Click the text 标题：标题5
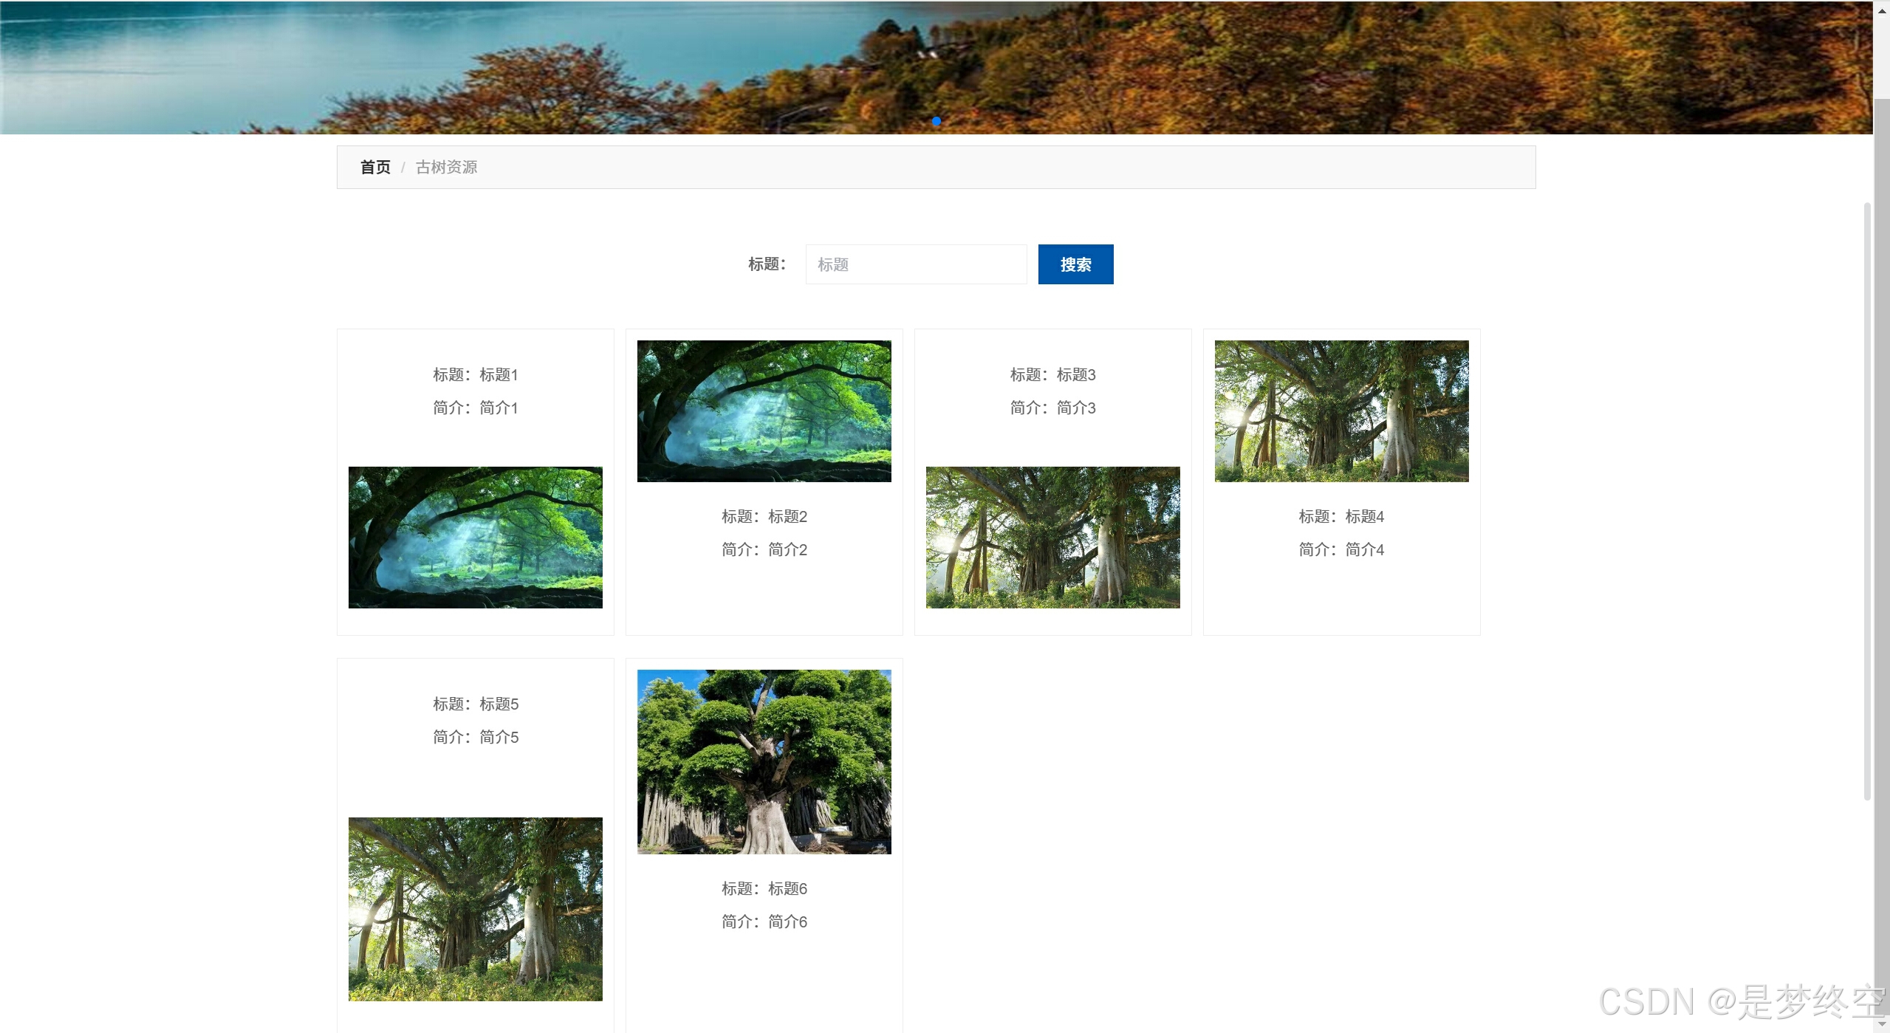The height and width of the screenshot is (1033, 1890). (x=476, y=704)
